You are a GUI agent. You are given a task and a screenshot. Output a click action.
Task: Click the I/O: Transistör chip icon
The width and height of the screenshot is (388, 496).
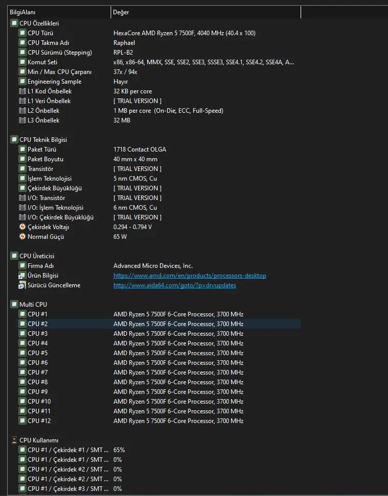(22, 197)
